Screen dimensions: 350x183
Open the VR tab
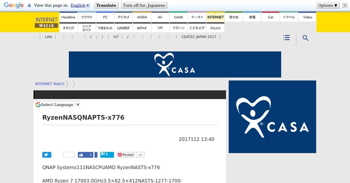coord(160,28)
